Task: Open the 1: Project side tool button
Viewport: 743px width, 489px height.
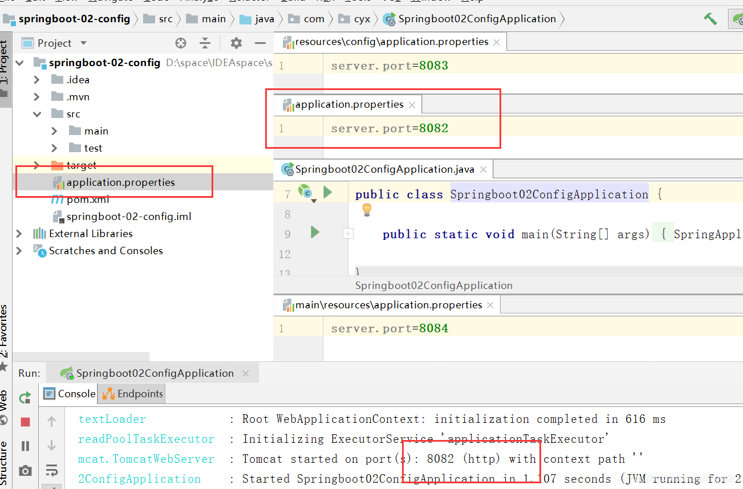Action: click(5, 70)
